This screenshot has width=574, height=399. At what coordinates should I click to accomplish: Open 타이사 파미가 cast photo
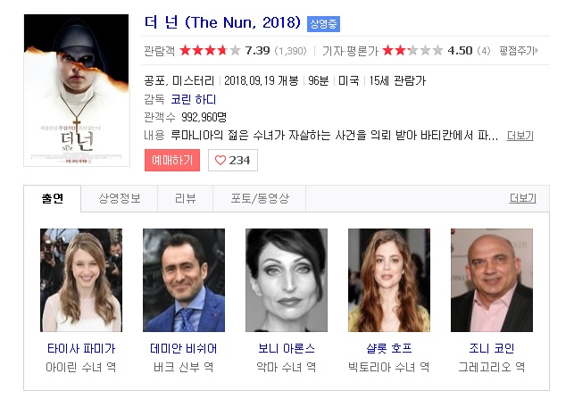pyautogui.click(x=81, y=280)
